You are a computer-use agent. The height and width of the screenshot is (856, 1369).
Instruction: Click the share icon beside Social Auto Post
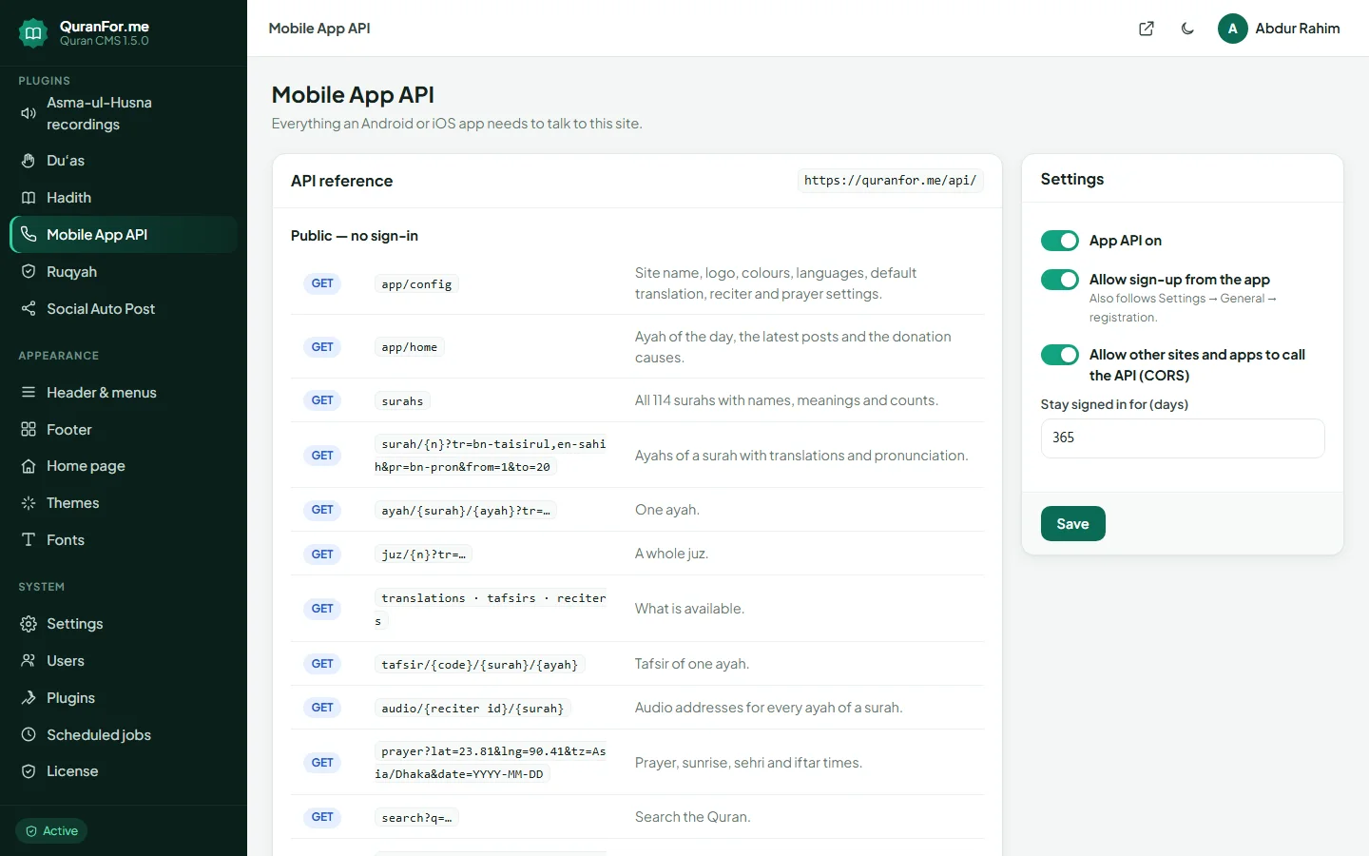click(x=29, y=308)
